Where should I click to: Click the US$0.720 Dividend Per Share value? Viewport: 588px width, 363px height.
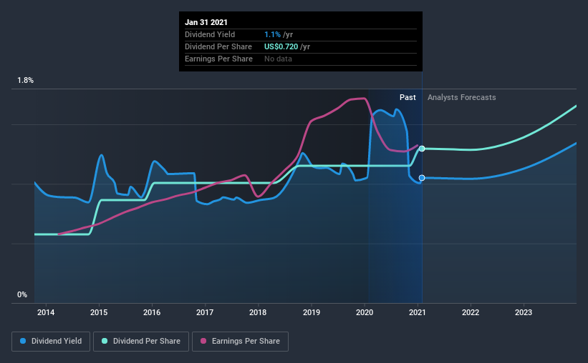click(281, 46)
